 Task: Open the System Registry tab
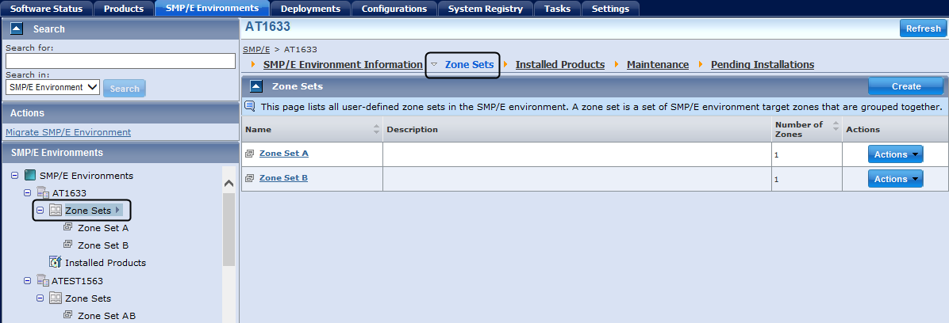(486, 9)
